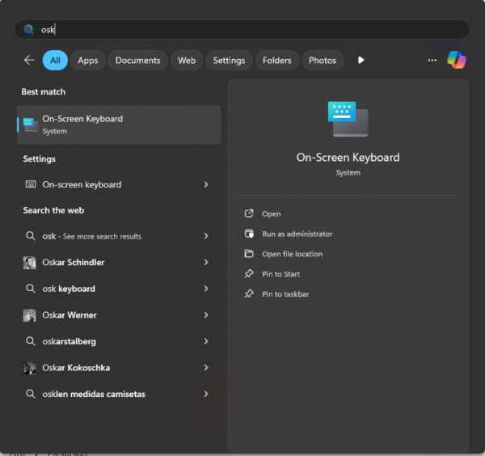This screenshot has height=456, width=485.
Task: Click the oskarstalberg suggestion text
Action: (x=70, y=341)
